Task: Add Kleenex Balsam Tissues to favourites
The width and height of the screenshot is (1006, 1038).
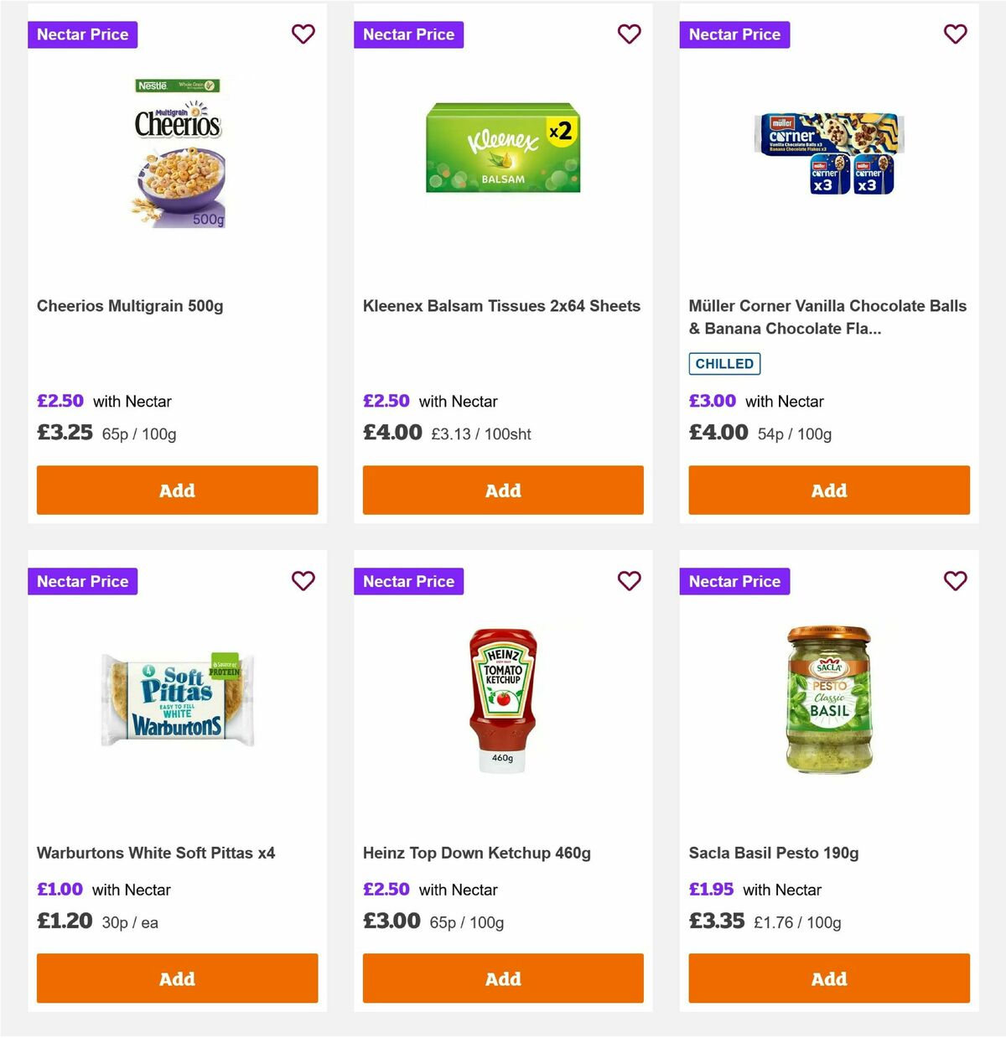Action: [629, 34]
